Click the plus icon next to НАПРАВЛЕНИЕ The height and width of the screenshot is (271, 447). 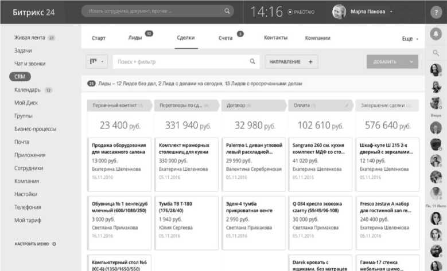(x=310, y=62)
